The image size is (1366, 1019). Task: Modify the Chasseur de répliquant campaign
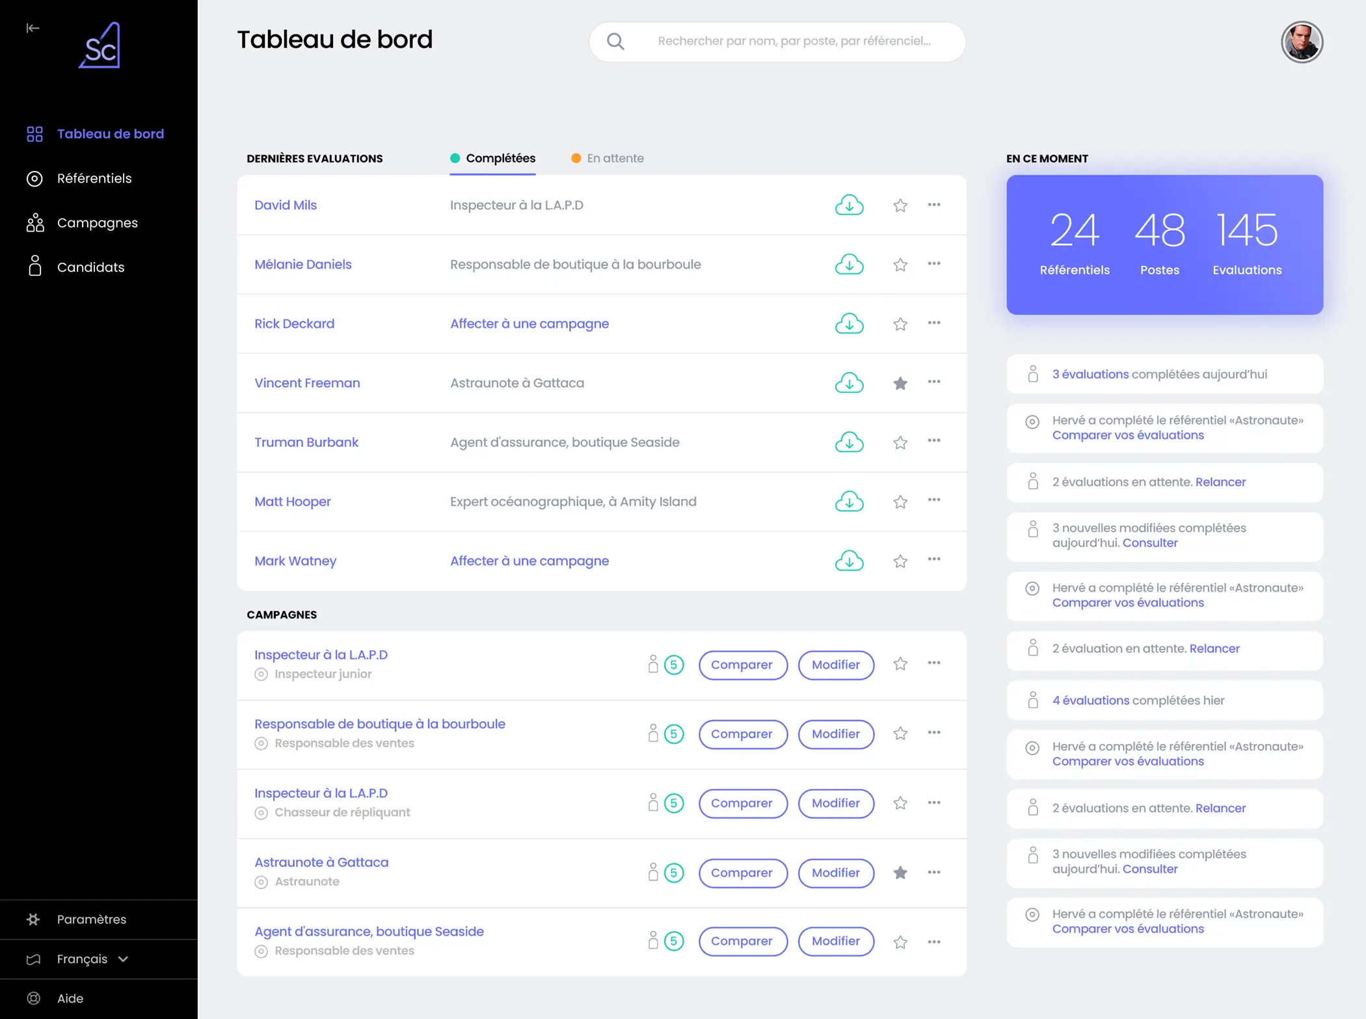point(836,803)
